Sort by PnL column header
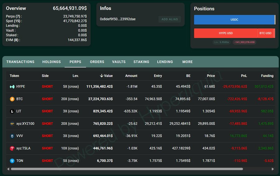This screenshot has height=176, width=280. click(244, 76)
